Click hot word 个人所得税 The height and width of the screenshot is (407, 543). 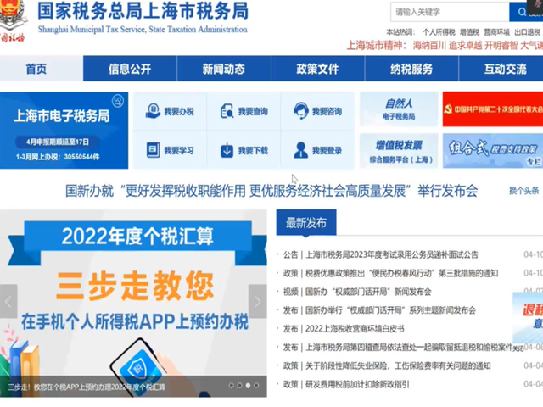(439, 32)
